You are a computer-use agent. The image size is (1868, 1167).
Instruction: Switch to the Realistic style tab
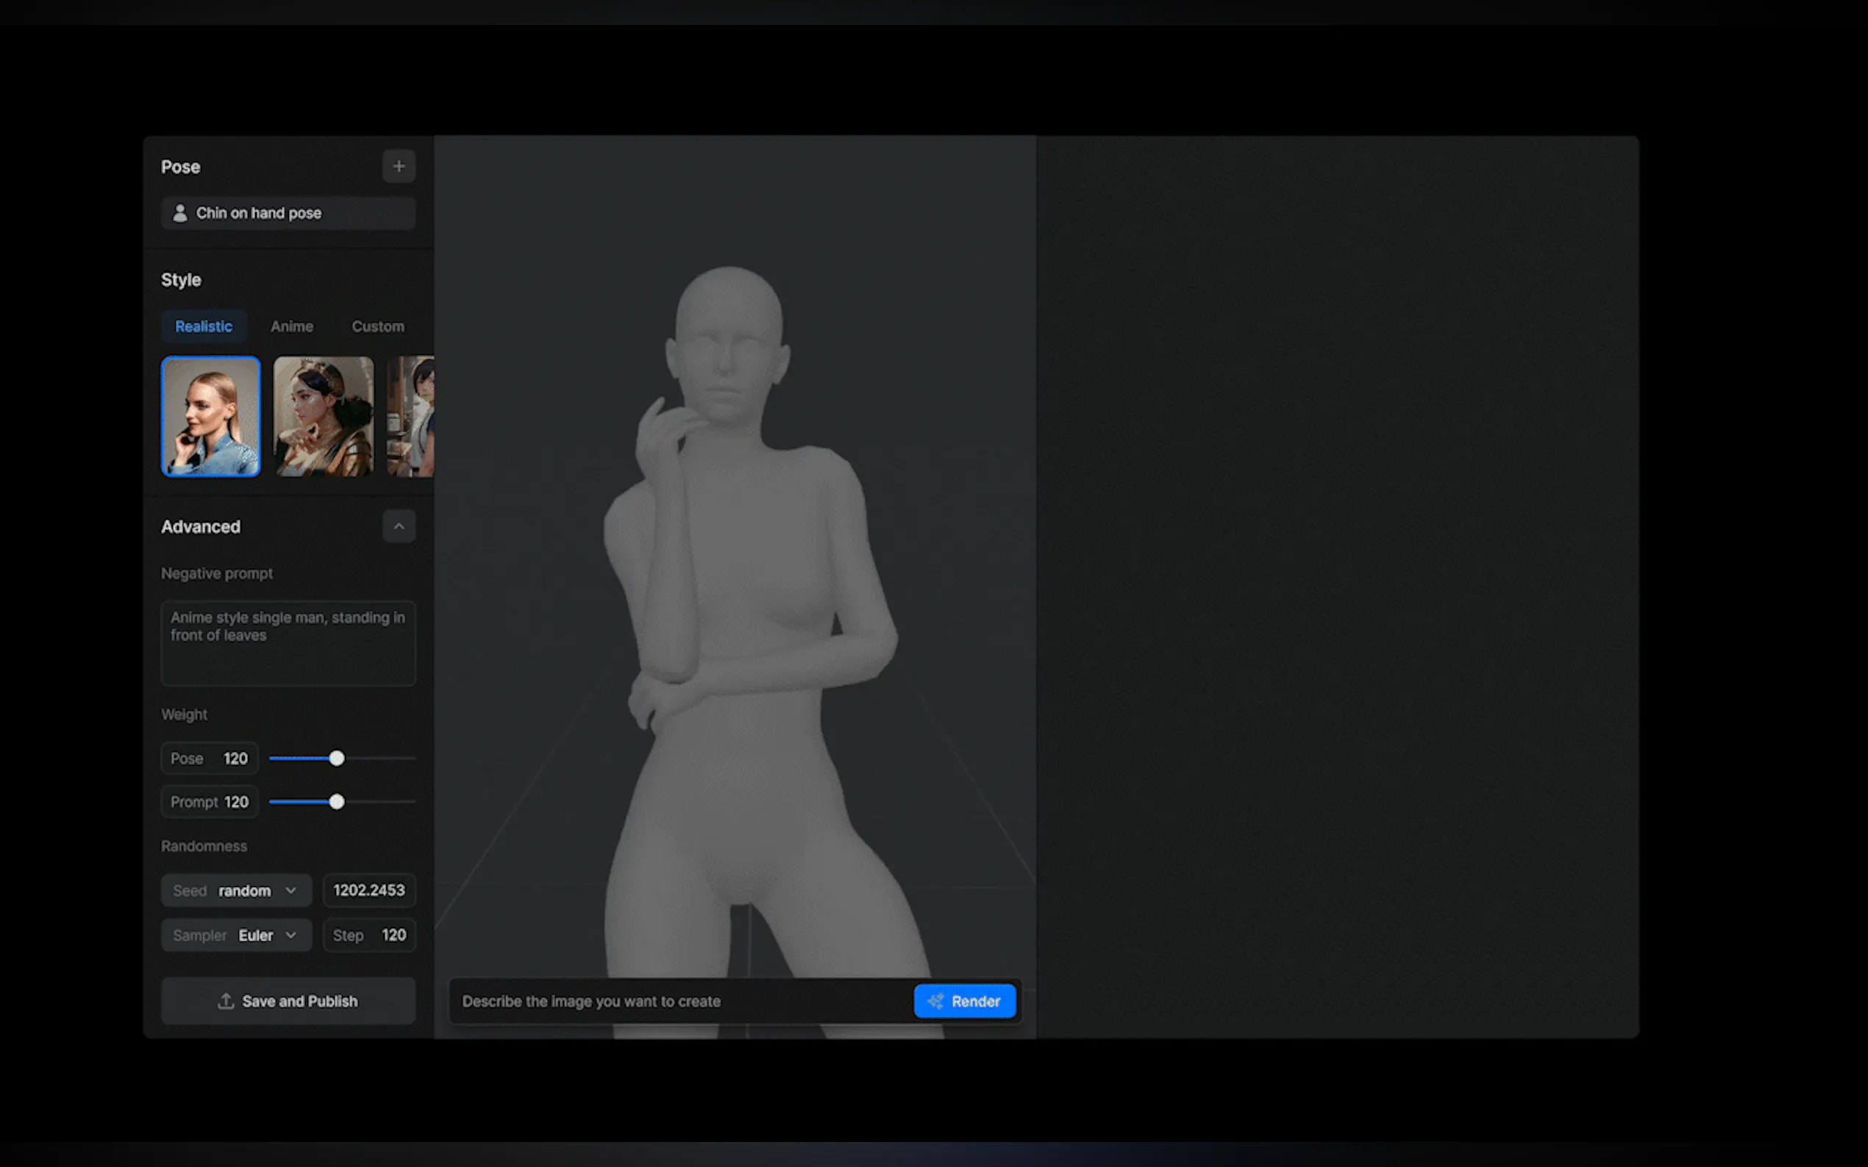point(204,326)
